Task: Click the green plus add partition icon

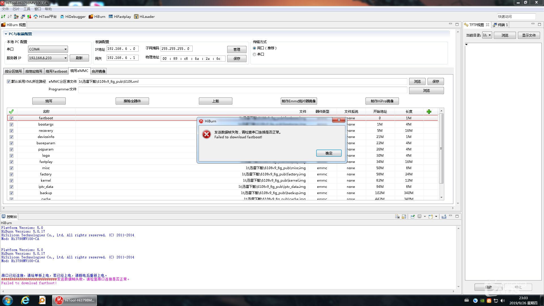Action: click(x=429, y=112)
